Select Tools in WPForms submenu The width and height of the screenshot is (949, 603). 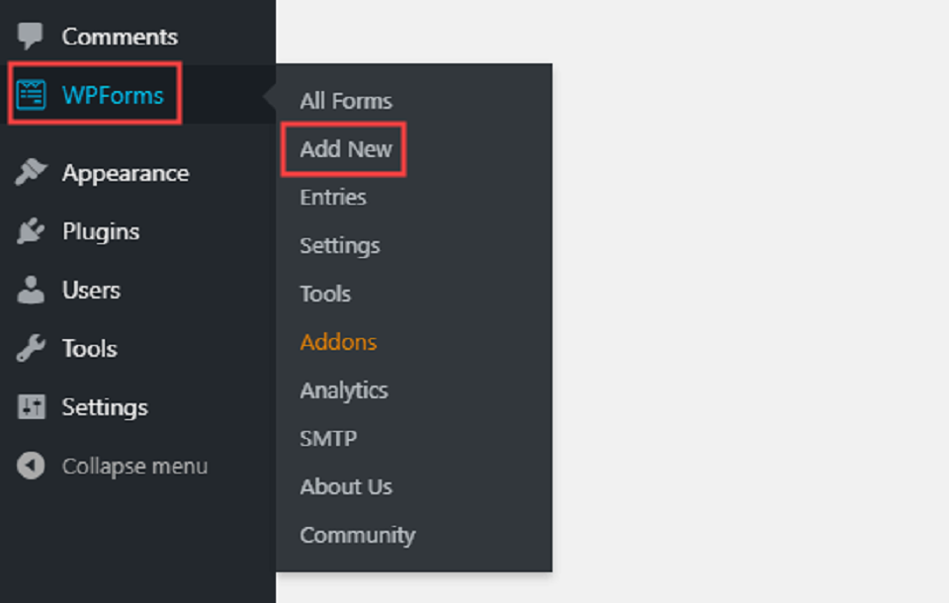325,294
